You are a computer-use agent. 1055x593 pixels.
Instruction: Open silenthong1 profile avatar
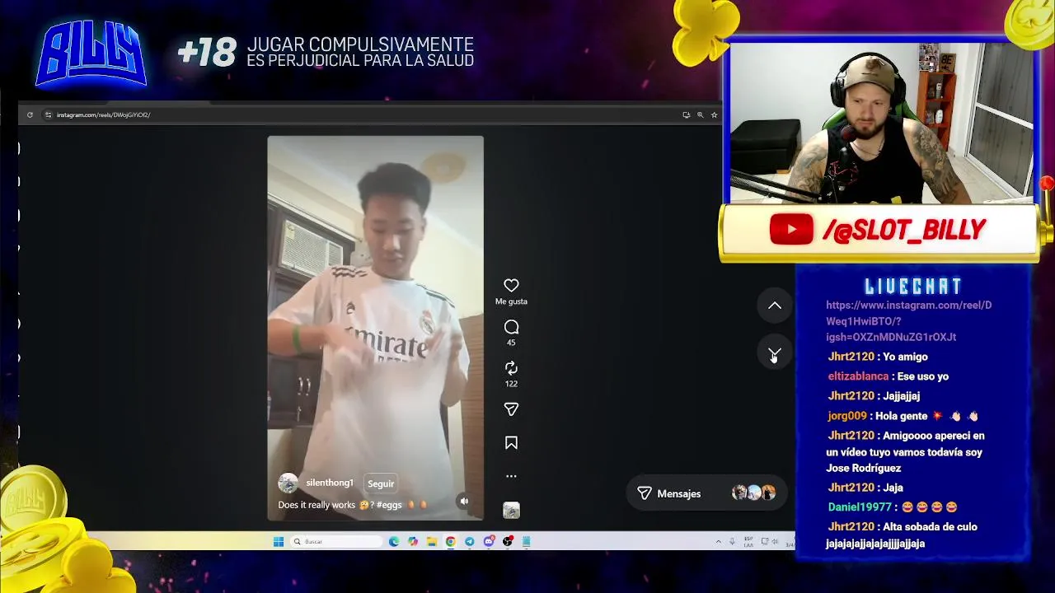click(288, 483)
